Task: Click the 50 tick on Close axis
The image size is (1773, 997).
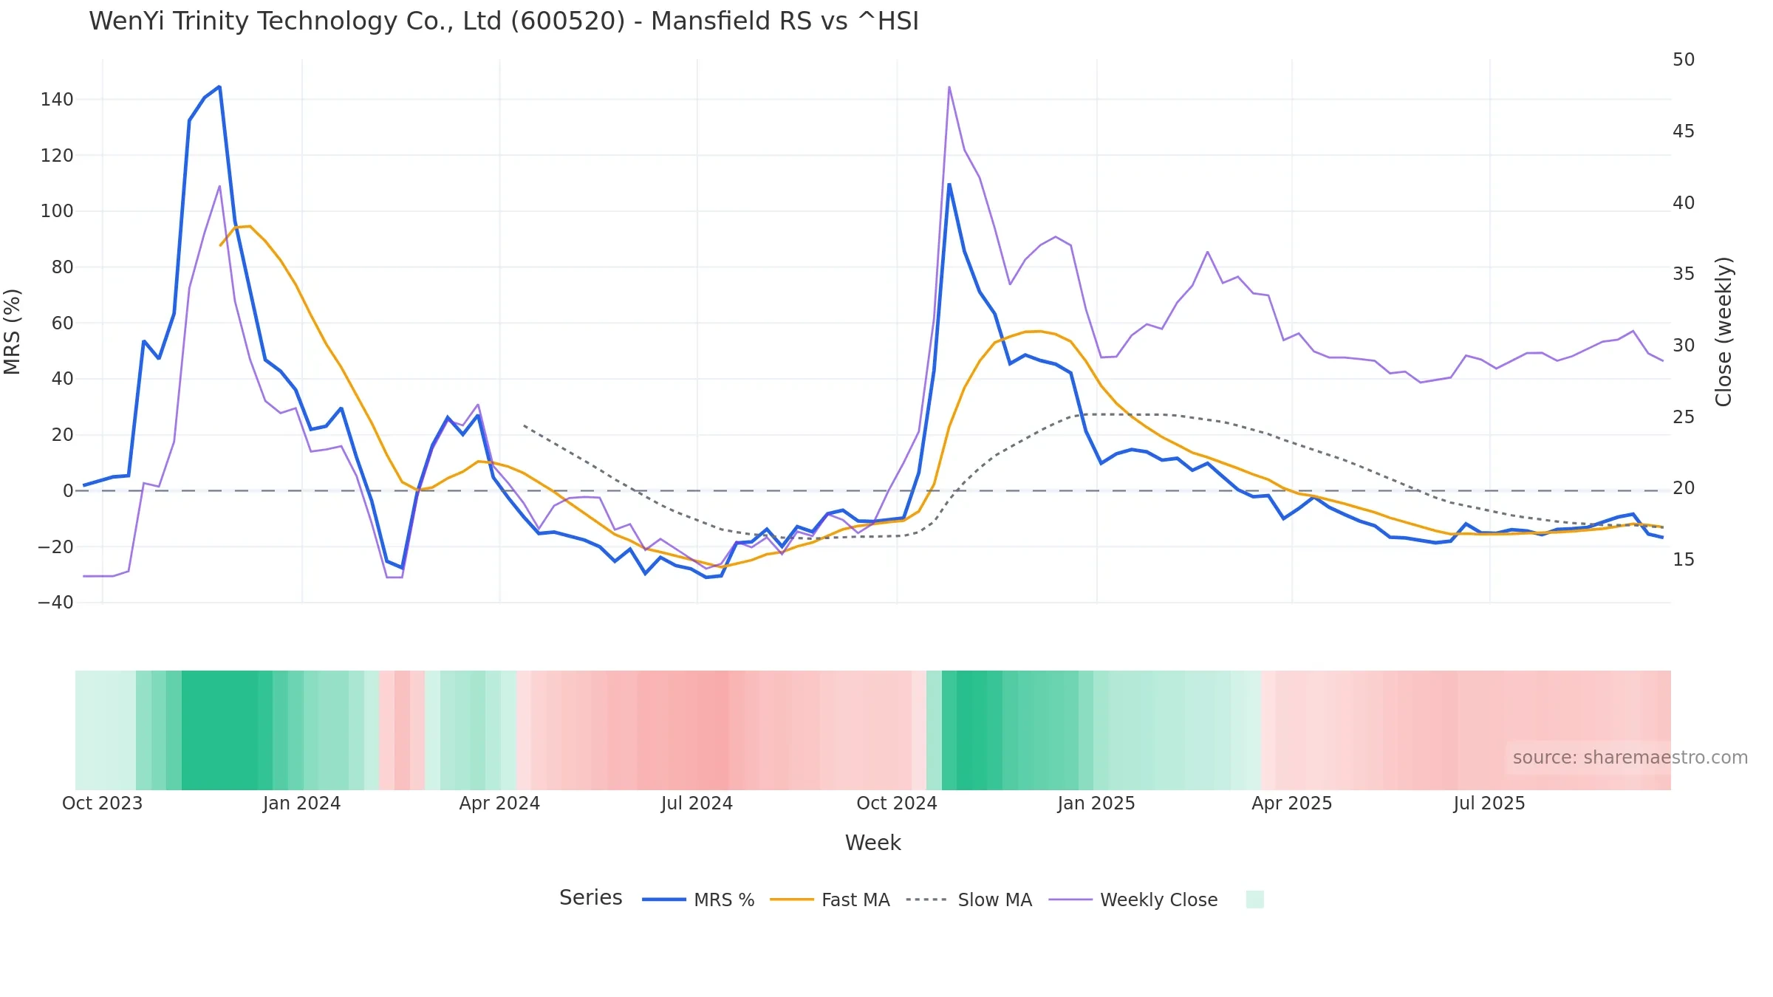Action: (x=1684, y=60)
